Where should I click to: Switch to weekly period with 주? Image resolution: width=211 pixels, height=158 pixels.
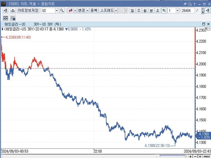[139, 11]
